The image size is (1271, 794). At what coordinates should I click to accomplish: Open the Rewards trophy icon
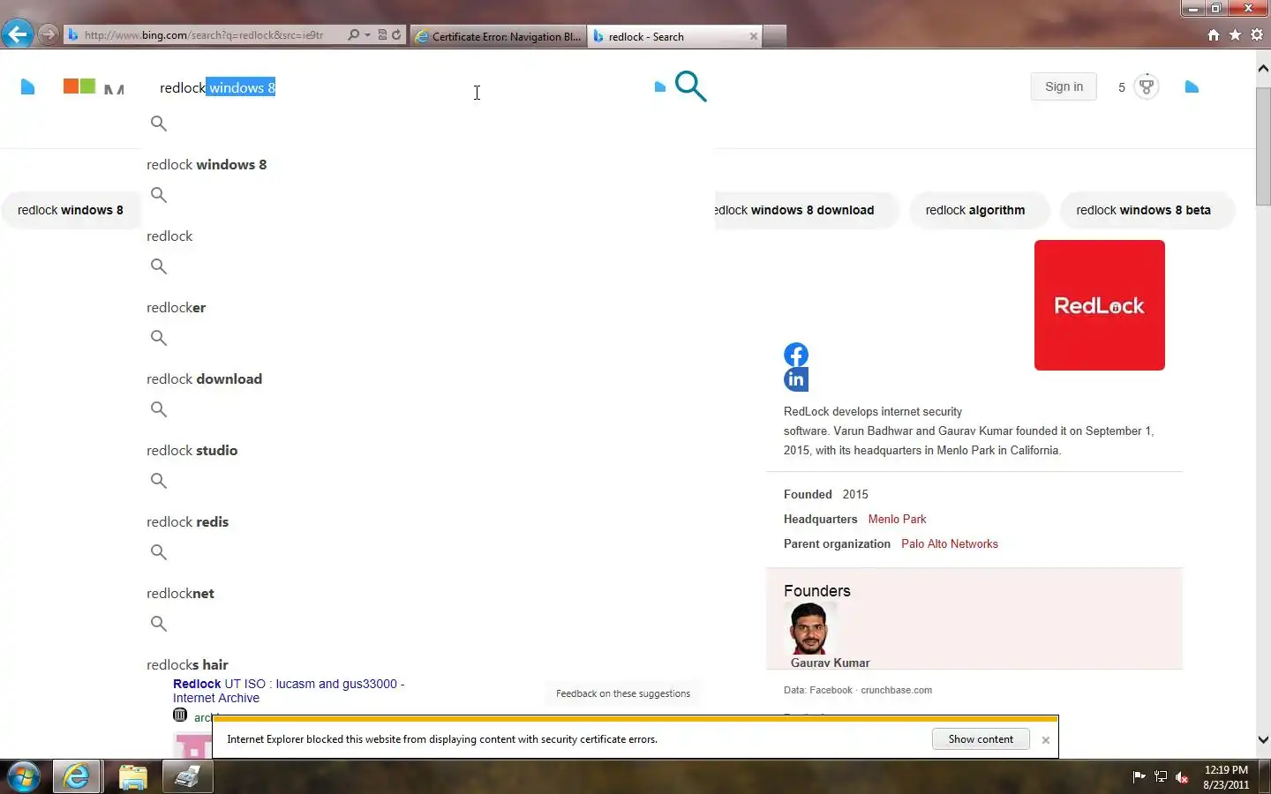[1146, 86]
